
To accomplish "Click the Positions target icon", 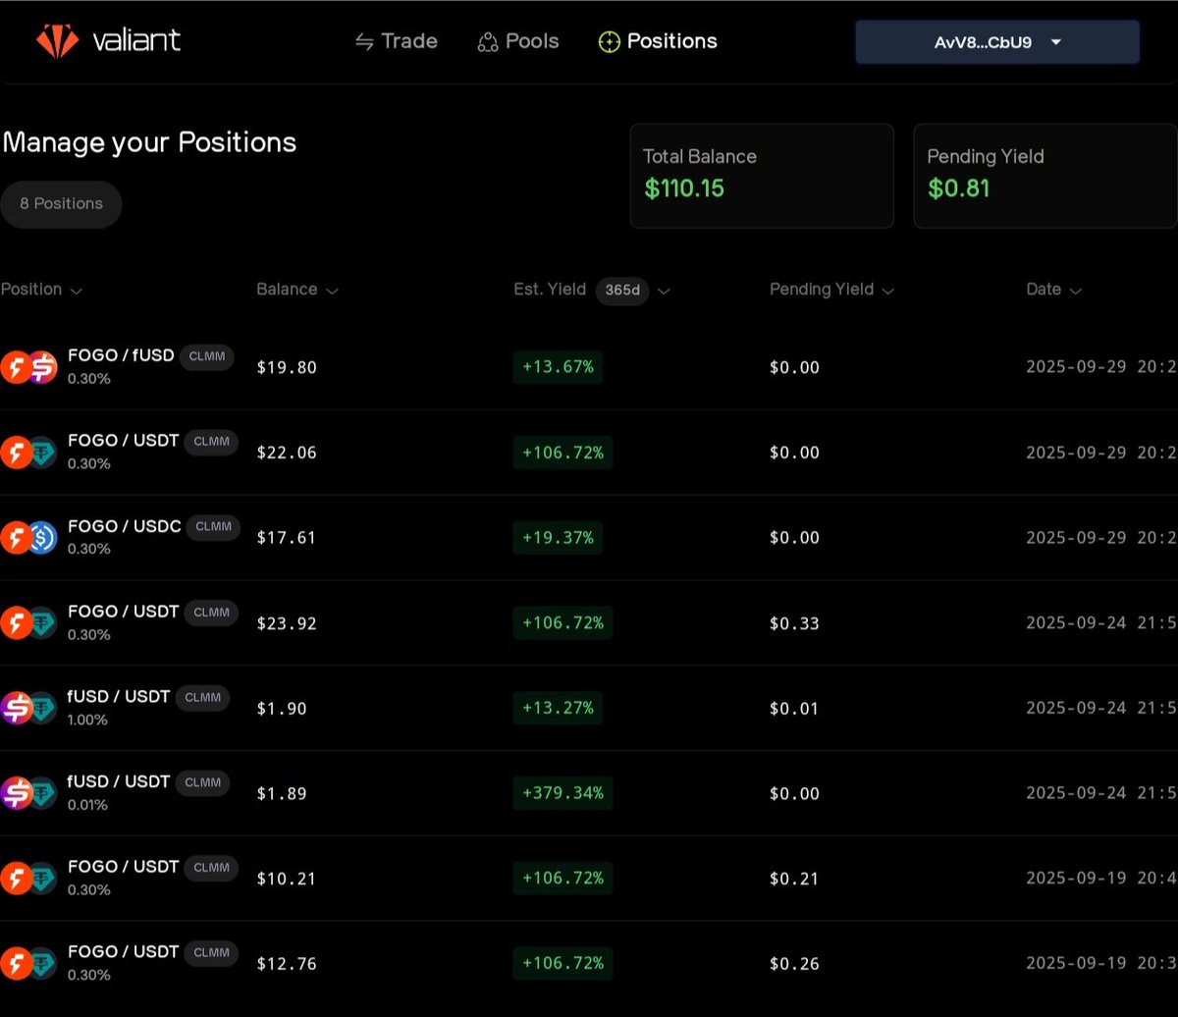I will pyautogui.click(x=609, y=42).
